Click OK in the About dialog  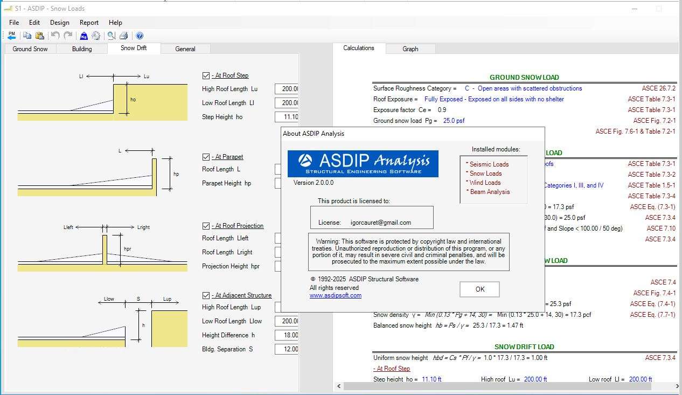[x=479, y=289]
